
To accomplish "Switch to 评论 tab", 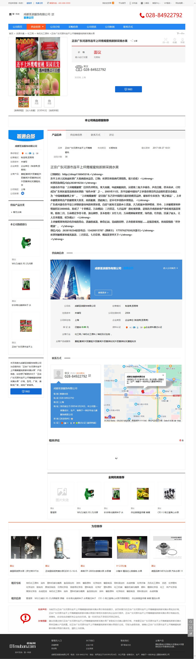I will click(x=112, y=135).
